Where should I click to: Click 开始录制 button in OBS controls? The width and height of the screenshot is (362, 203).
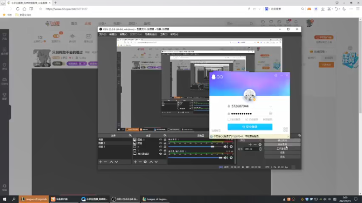click(282, 144)
